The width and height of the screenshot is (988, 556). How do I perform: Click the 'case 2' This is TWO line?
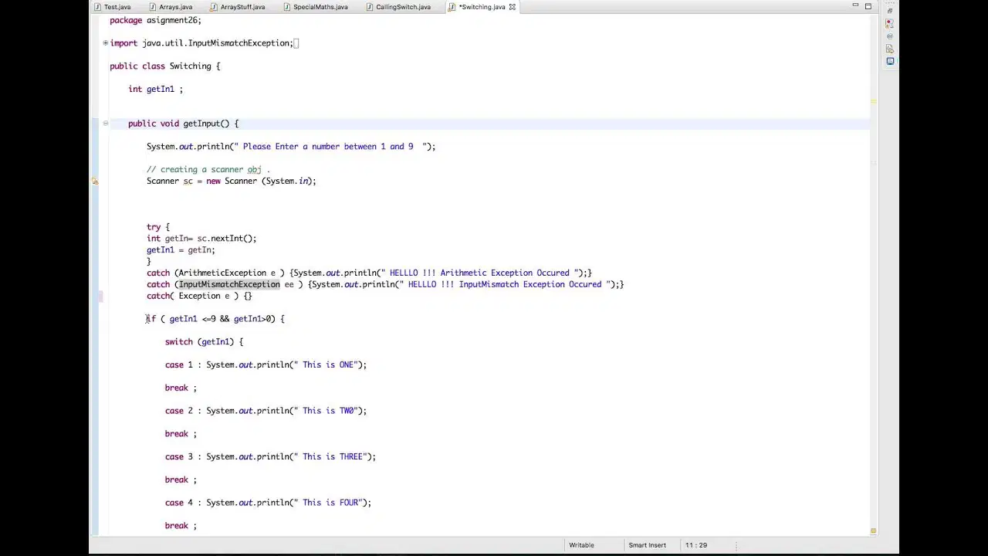[x=266, y=411]
